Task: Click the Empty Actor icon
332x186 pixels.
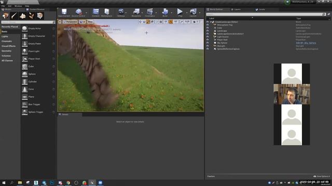Action: coord(25,28)
